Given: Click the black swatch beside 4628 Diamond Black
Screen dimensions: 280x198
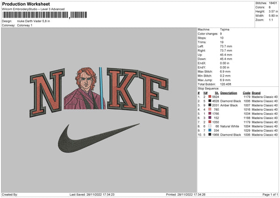Looking at the screenshot, I should [210, 101].
